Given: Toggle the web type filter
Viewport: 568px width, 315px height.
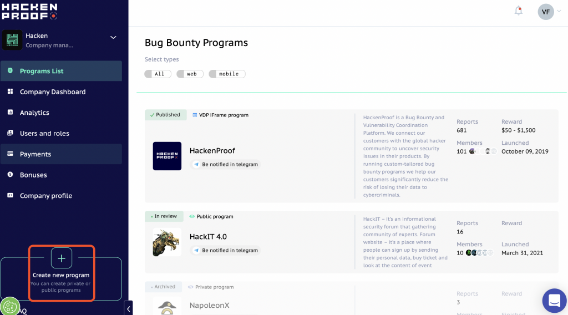Looking at the screenshot, I should click(x=190, y=74).
